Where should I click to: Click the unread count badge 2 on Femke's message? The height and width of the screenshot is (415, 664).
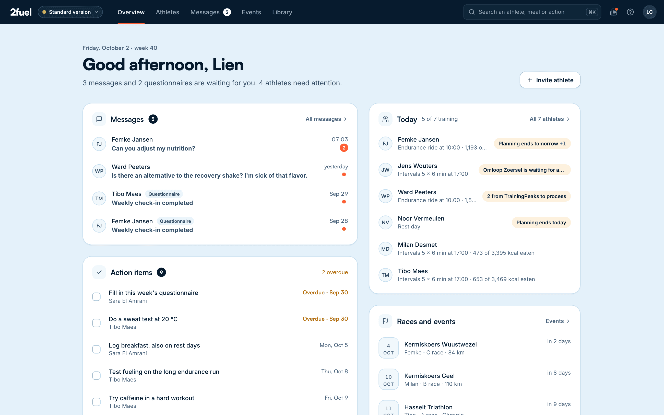coord(344,148)
